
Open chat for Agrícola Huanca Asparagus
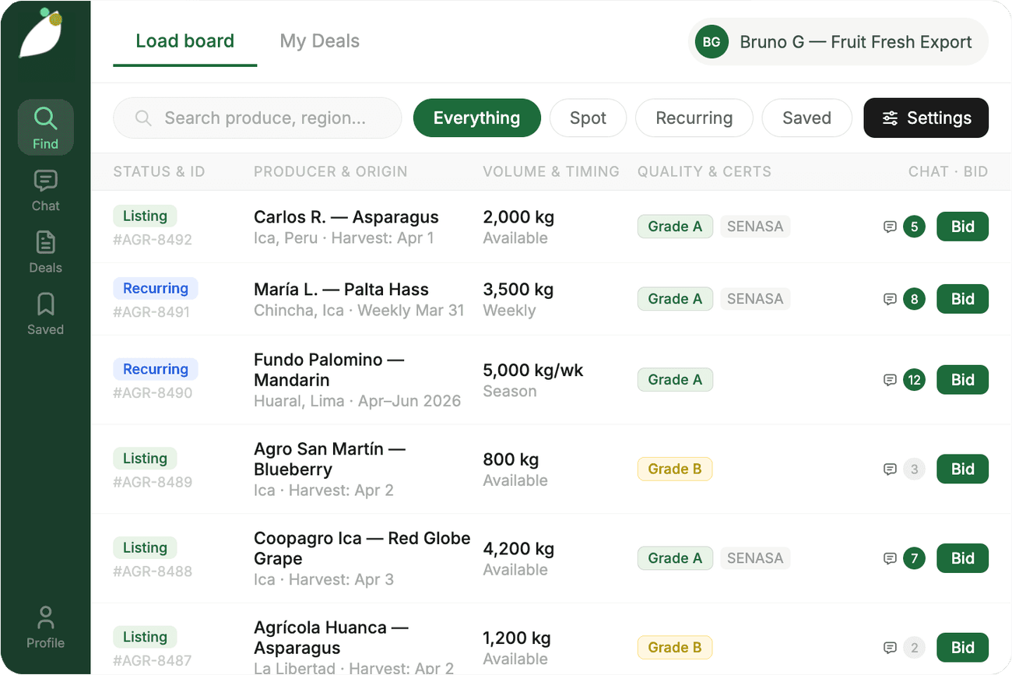pyautogui.click(x=890, y=649)
